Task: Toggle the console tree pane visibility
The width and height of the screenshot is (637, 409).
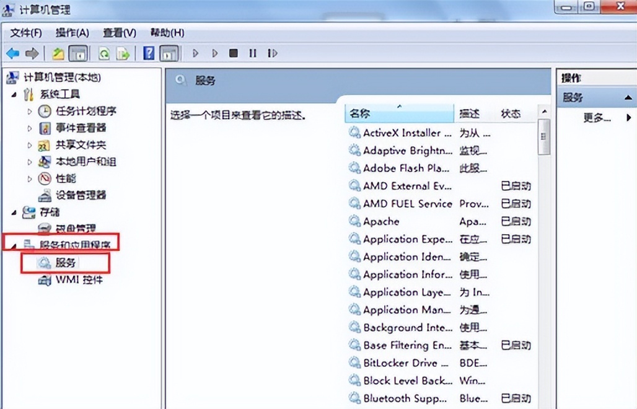Action: tap(77, 53)
